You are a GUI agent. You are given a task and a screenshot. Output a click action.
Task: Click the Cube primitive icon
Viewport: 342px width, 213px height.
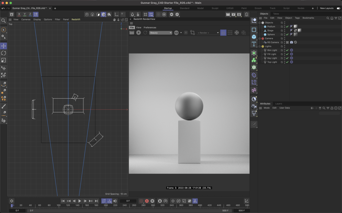click(254, 37)
